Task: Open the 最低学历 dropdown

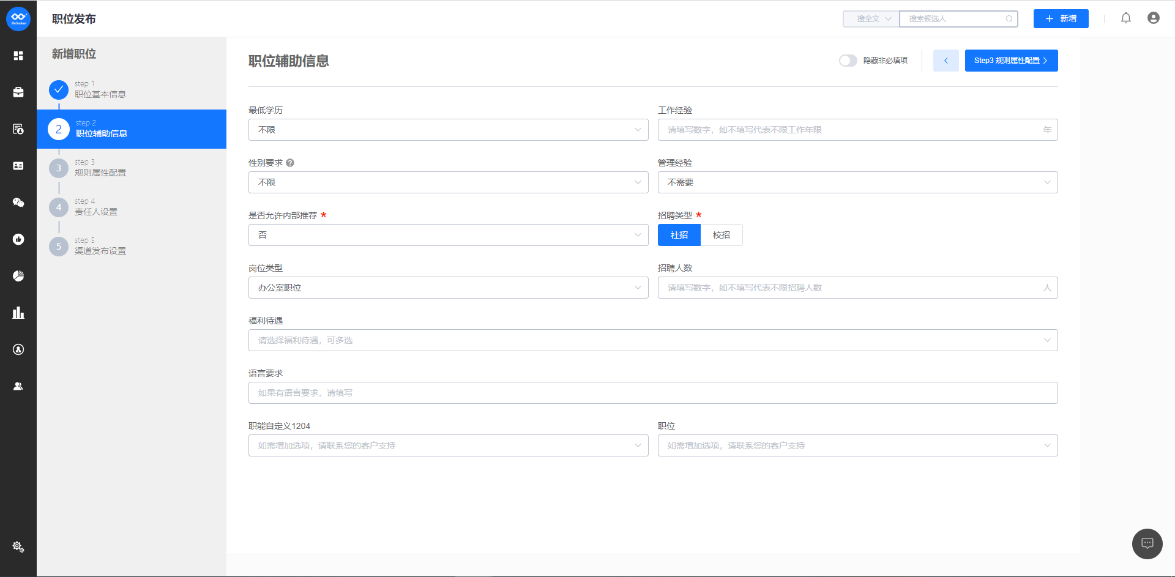Action: [448, 130]
